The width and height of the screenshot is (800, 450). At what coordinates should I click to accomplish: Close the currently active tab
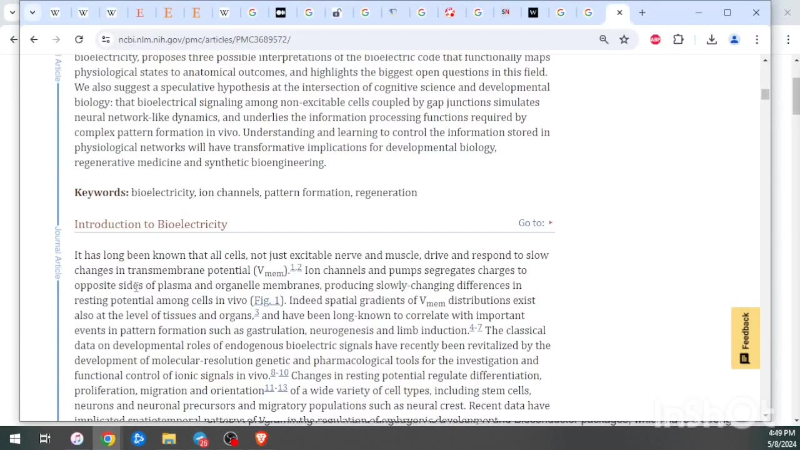pos(619,12)
